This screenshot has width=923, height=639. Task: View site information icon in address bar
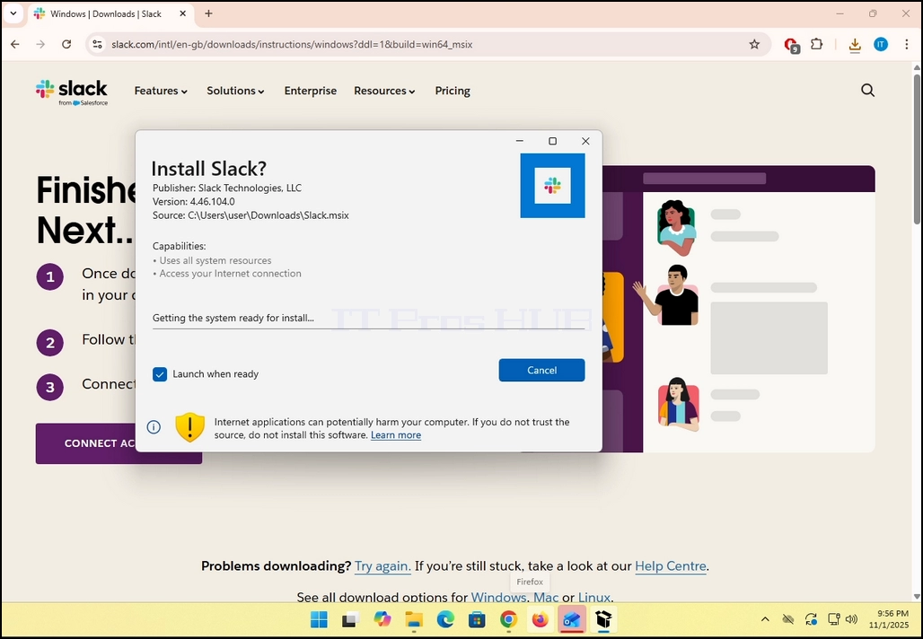pos(98,44)
